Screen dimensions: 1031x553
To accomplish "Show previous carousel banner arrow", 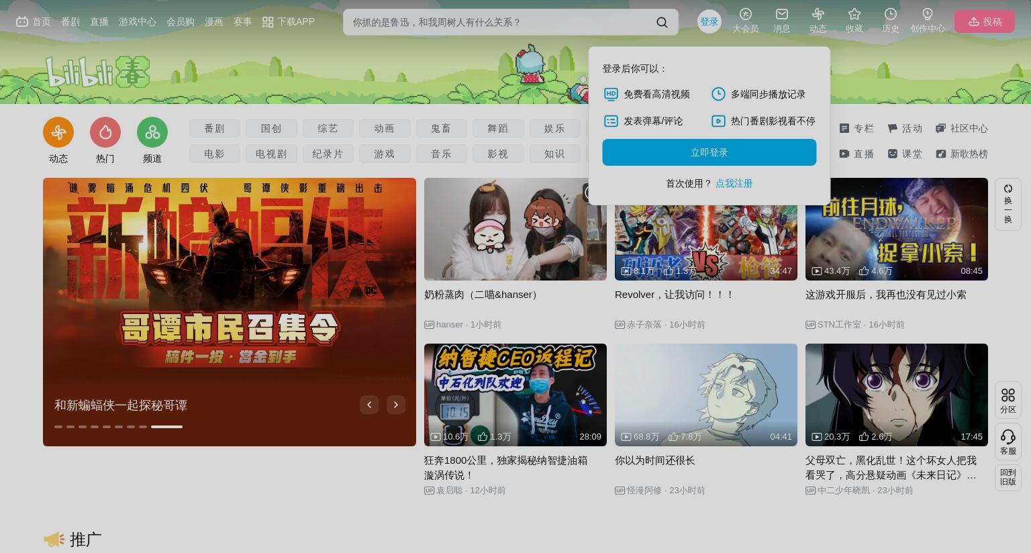I will coord(369,405).
